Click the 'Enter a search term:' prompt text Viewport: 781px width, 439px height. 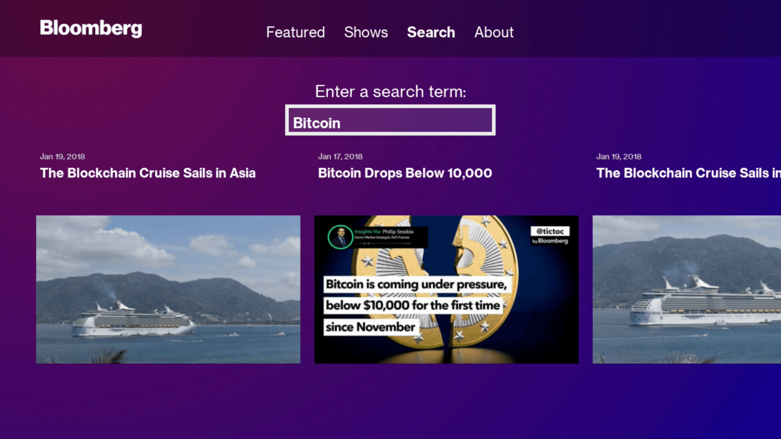pyautogui.click(x=390, y=92)
